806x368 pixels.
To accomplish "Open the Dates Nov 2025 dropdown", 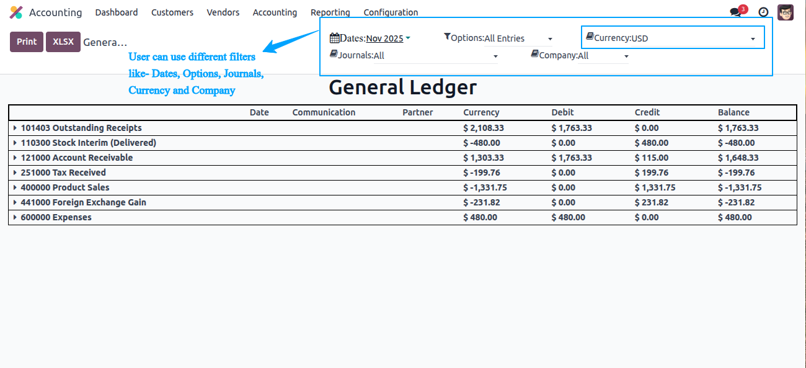I will tap(388, 38).
